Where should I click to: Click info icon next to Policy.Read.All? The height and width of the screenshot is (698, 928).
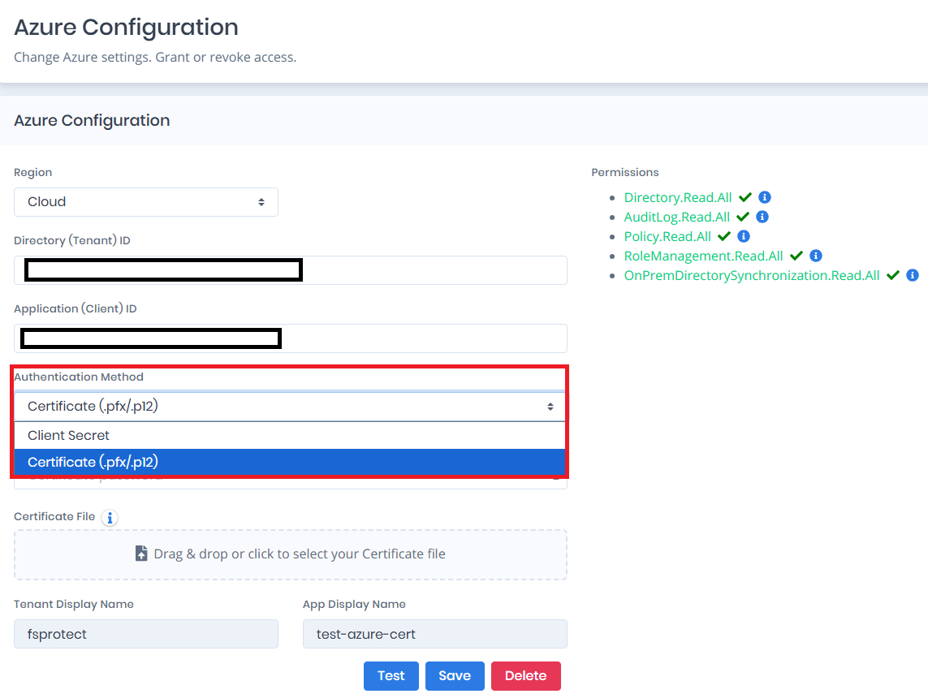[743, 236]
